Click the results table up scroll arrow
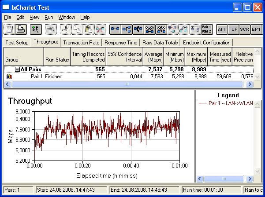 click(x=257, y=51)
